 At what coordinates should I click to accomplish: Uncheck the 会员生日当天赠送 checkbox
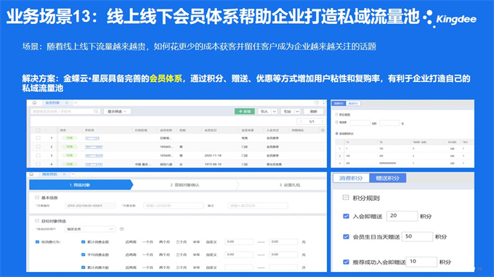tap(346, 236)
